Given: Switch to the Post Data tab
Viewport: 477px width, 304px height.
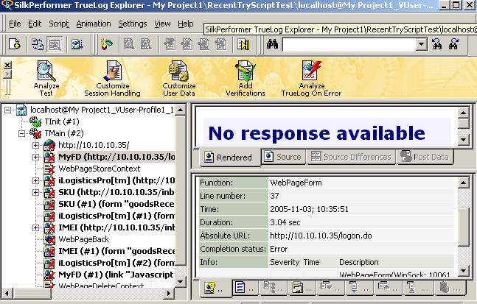Looking at the screenshot, I should pos(425,157).
